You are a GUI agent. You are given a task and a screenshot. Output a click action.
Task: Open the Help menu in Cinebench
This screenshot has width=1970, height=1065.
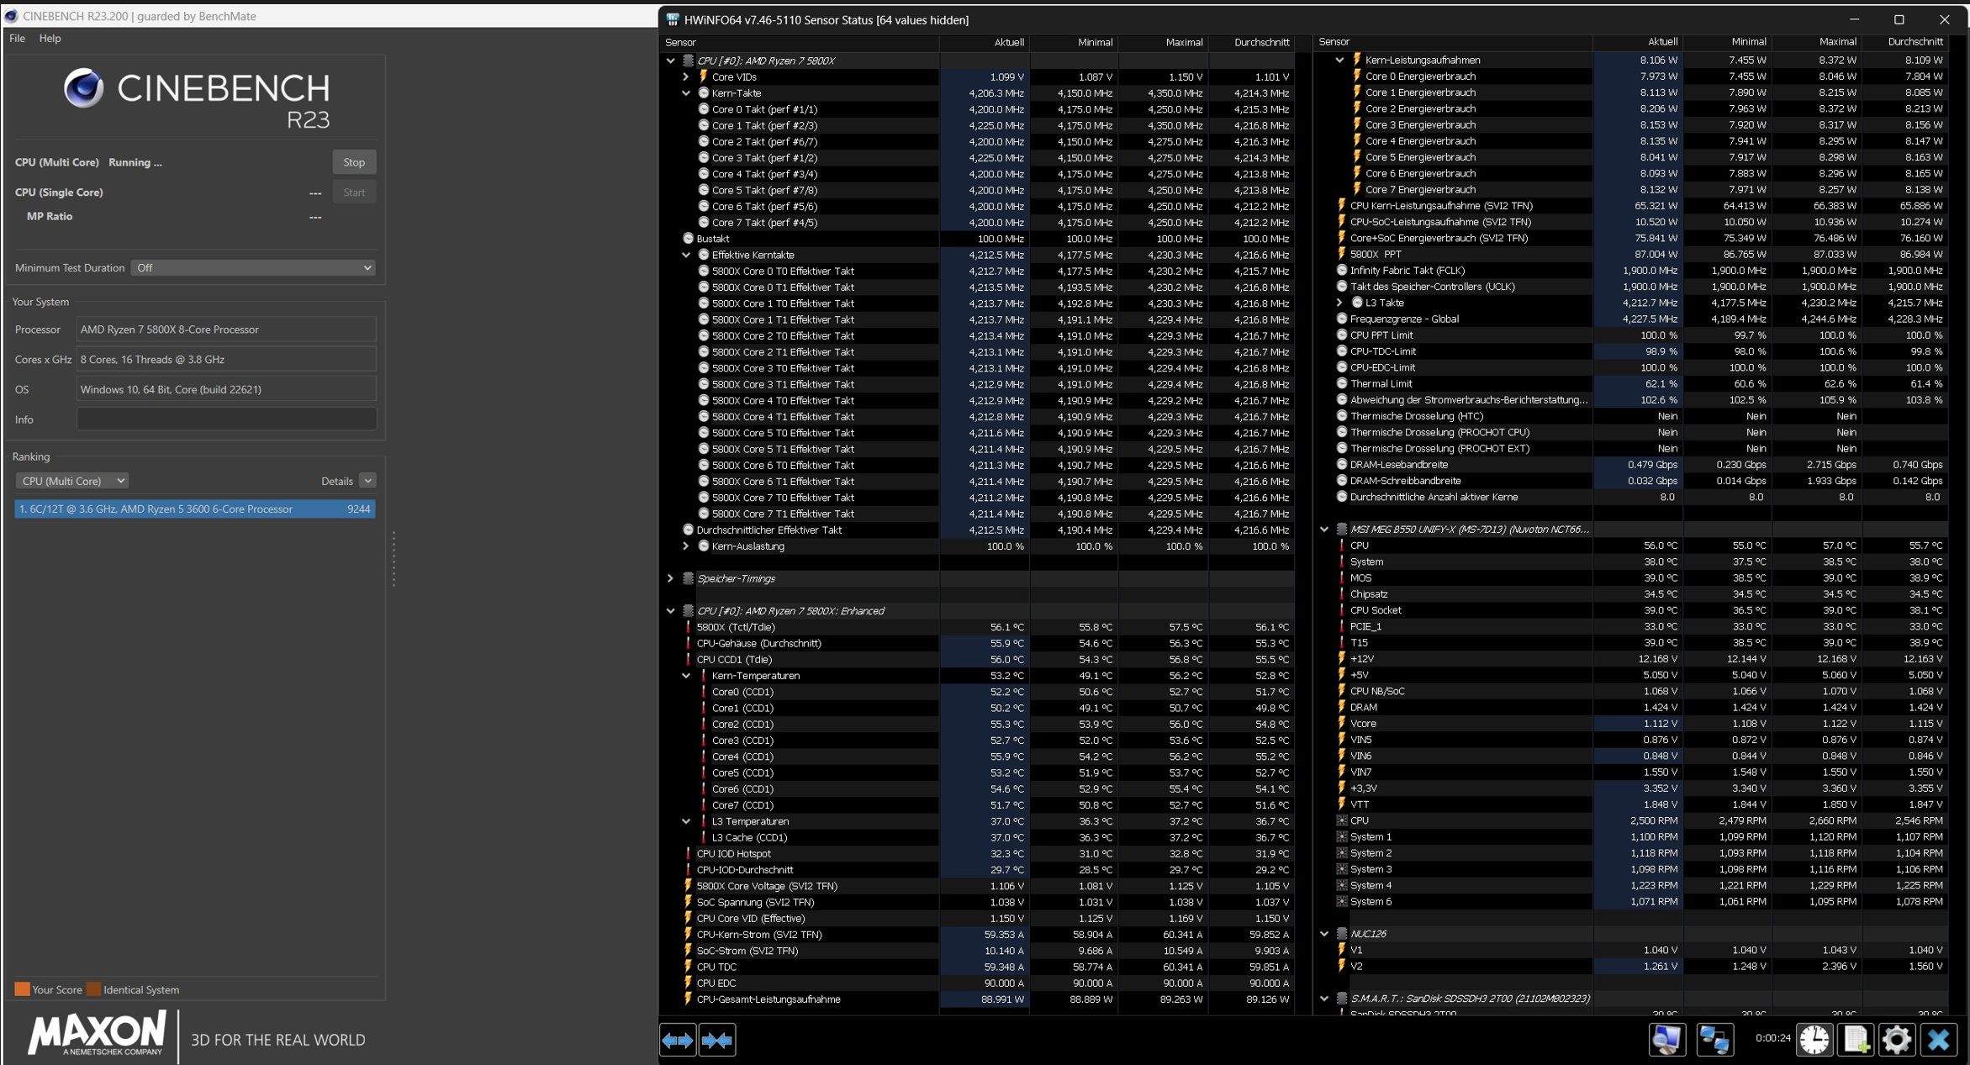coord(50,39)
